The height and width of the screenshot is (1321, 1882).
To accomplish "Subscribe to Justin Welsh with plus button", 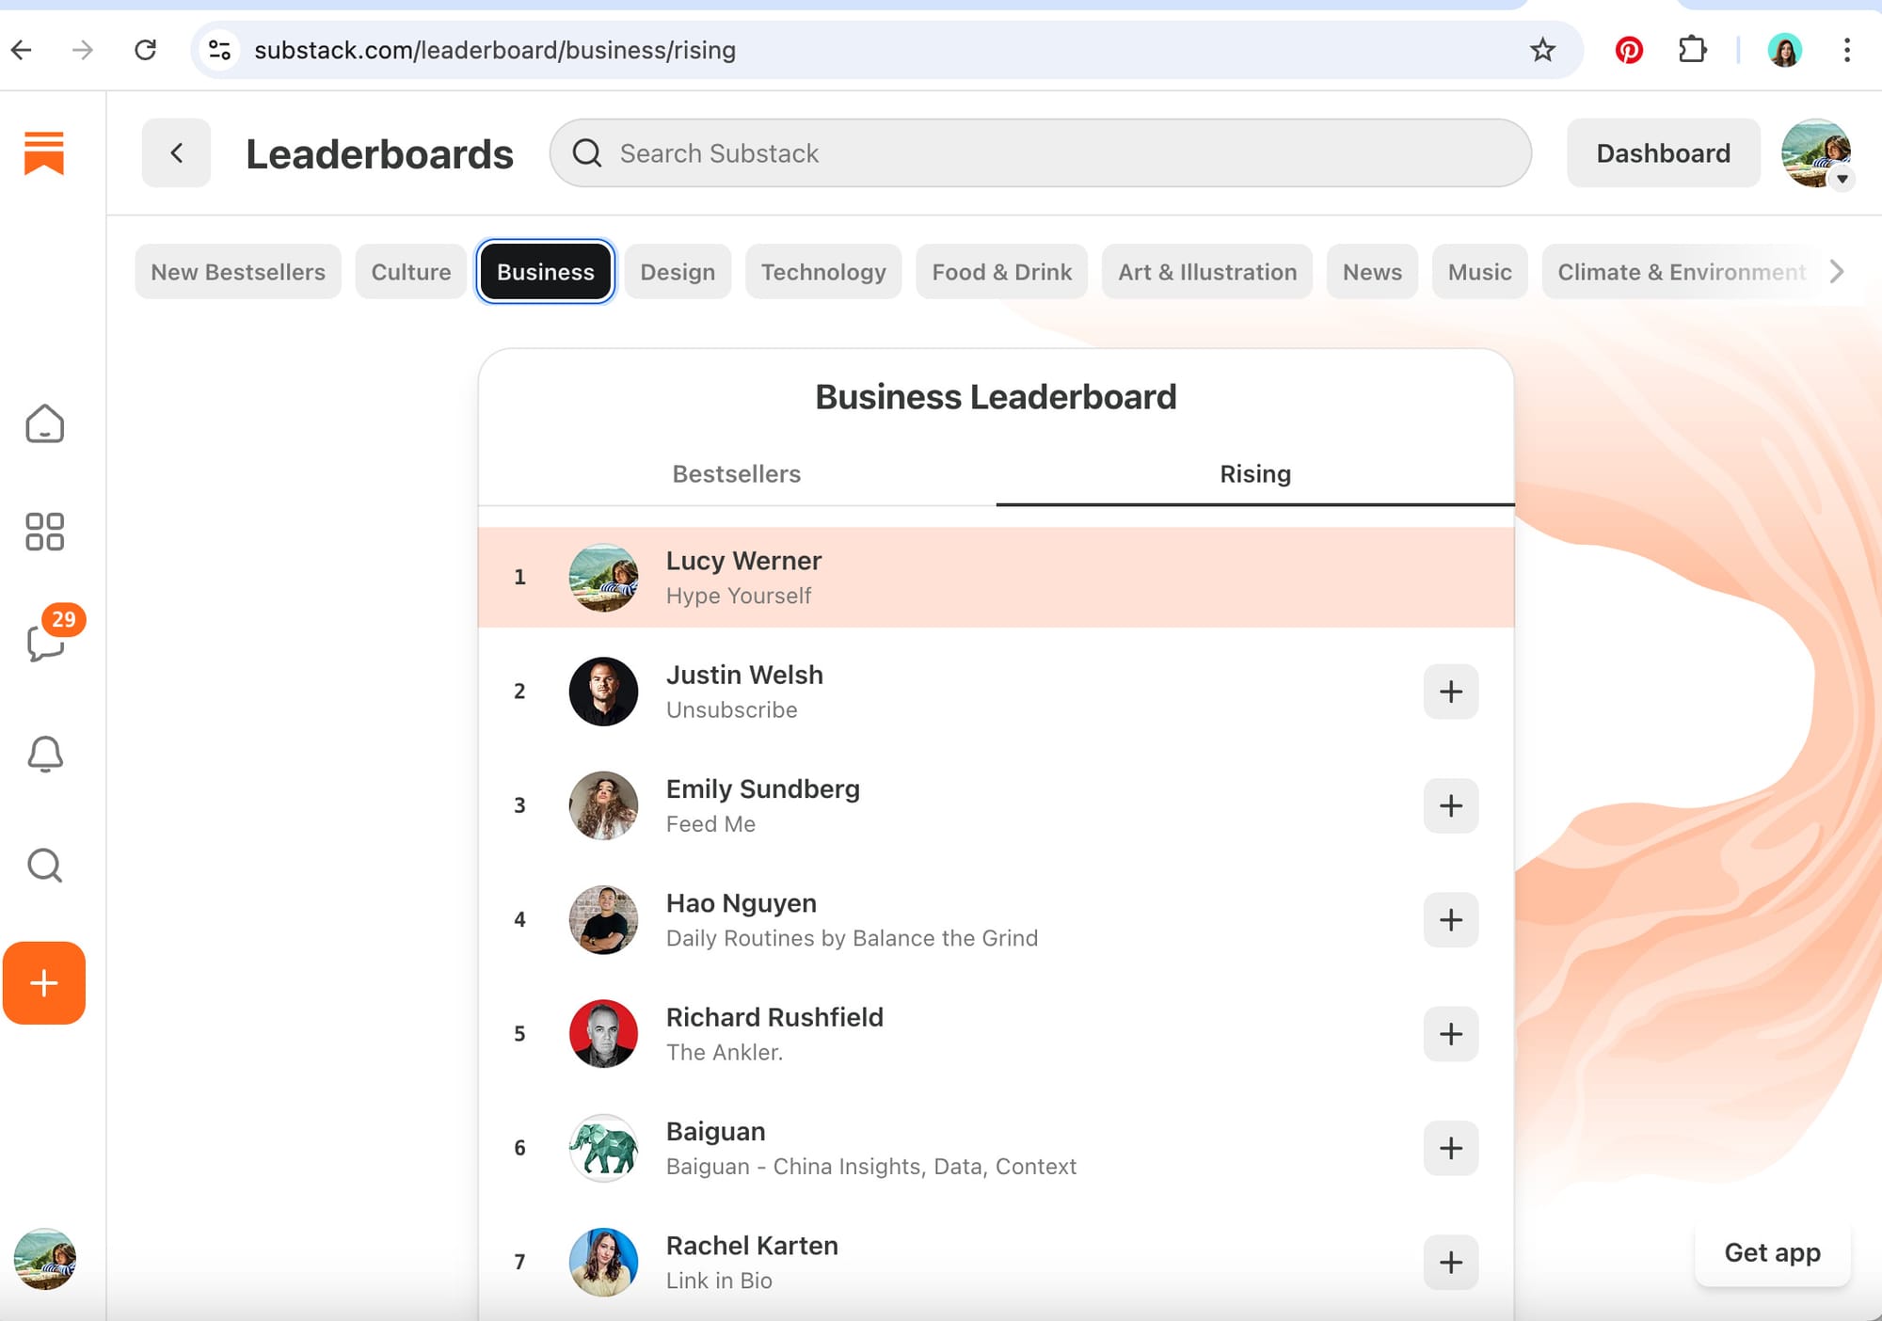I will point(1450,692).
